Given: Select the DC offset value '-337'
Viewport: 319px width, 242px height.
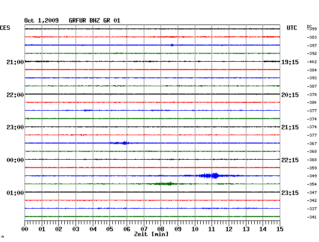Looking at the screenshot, I should point(312,209).
